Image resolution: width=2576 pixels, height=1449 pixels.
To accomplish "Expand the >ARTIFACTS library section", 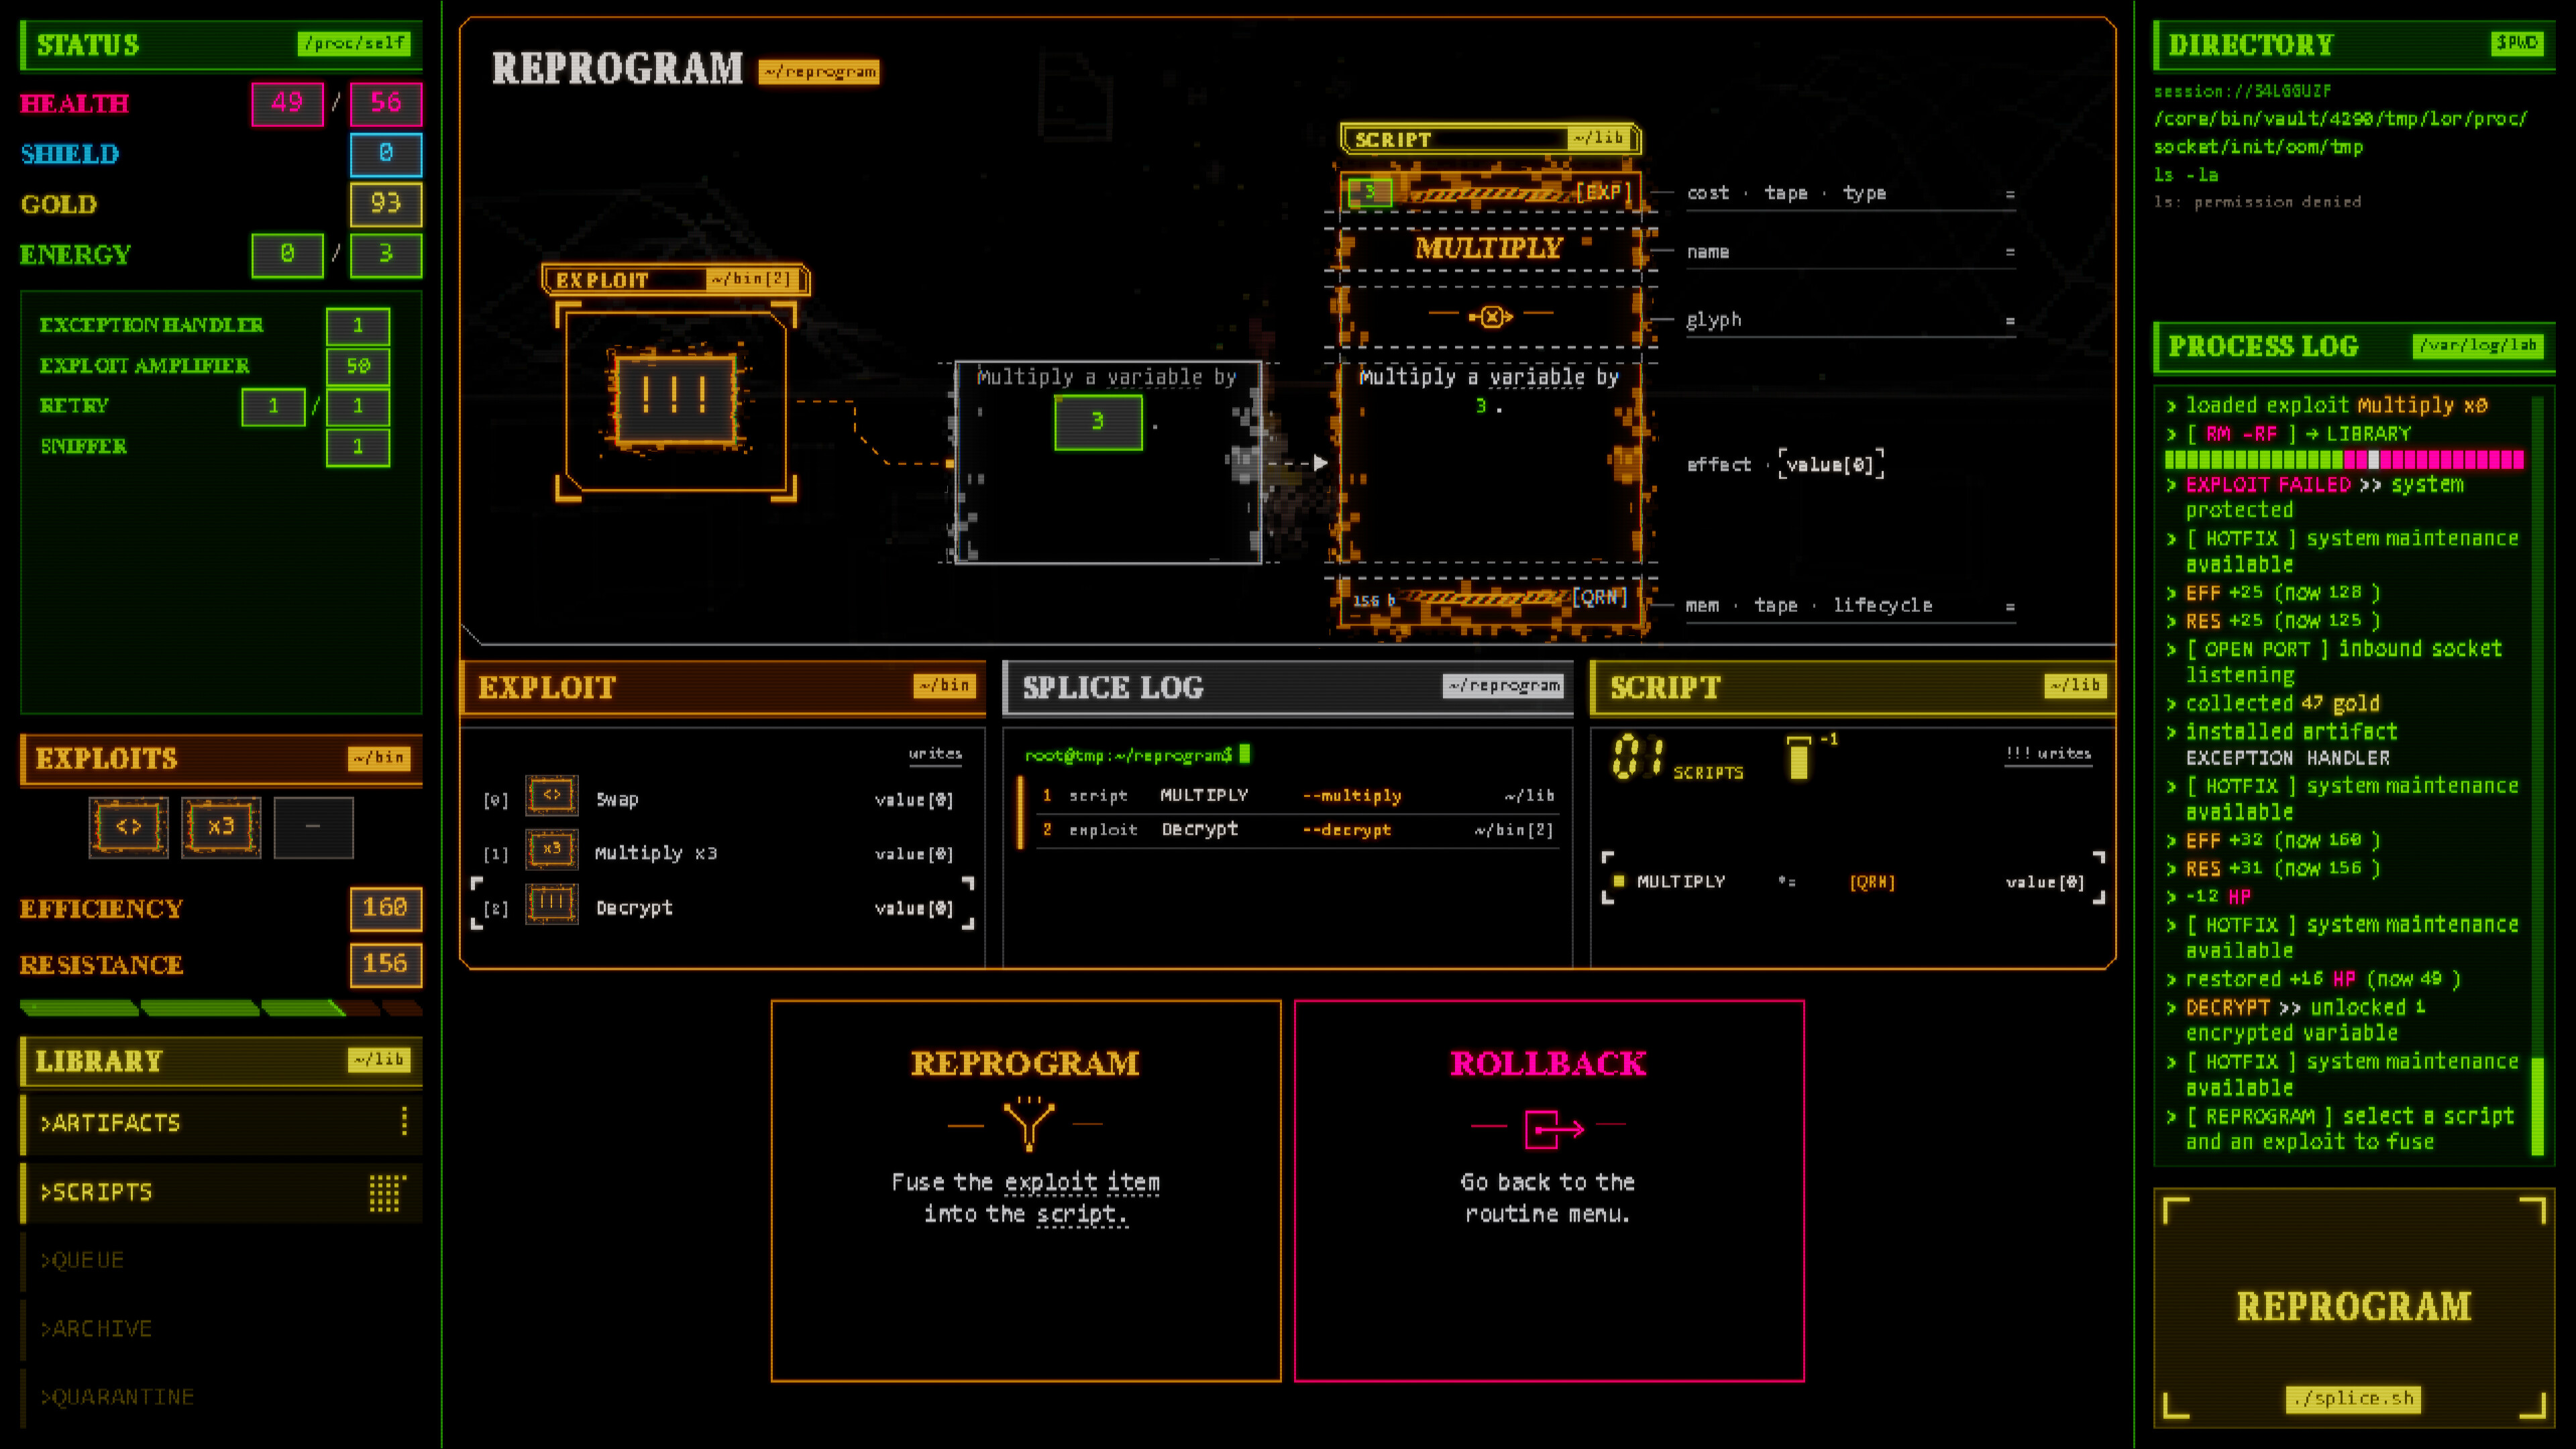I will (x=221, y=1124).
